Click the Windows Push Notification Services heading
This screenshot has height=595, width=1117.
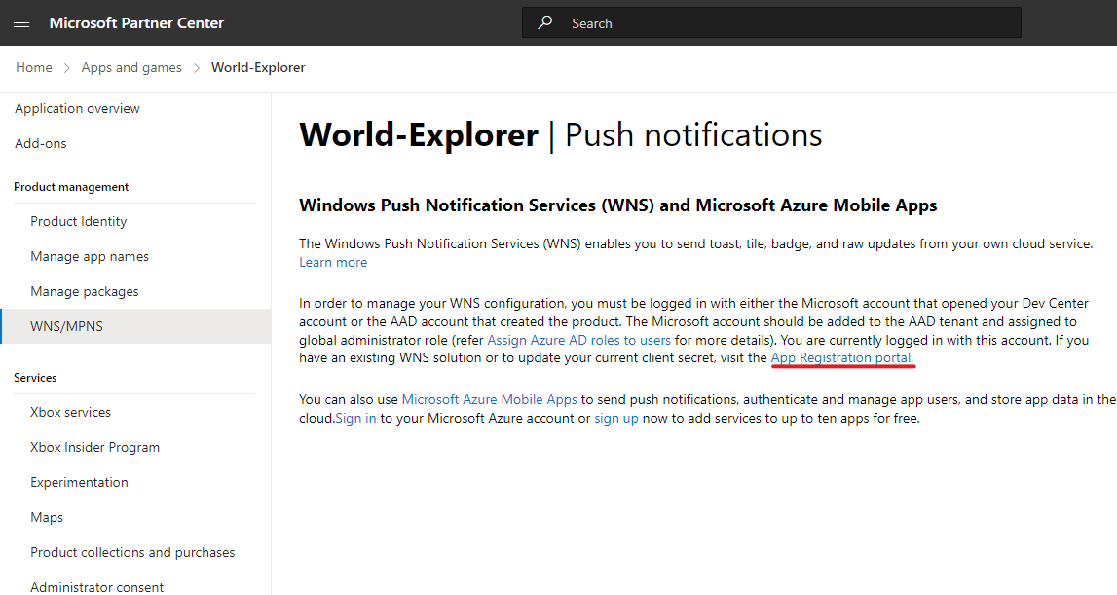(x=617, y=205)
